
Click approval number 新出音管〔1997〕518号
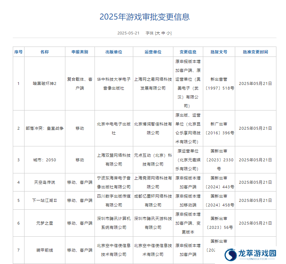point(219,84)
